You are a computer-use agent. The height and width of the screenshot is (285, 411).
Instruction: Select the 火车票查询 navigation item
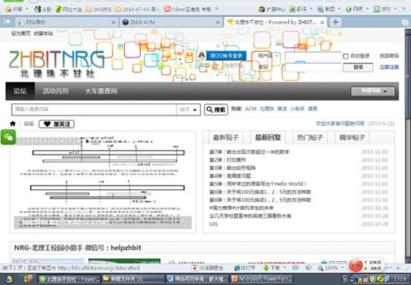(x=101, y=91)
